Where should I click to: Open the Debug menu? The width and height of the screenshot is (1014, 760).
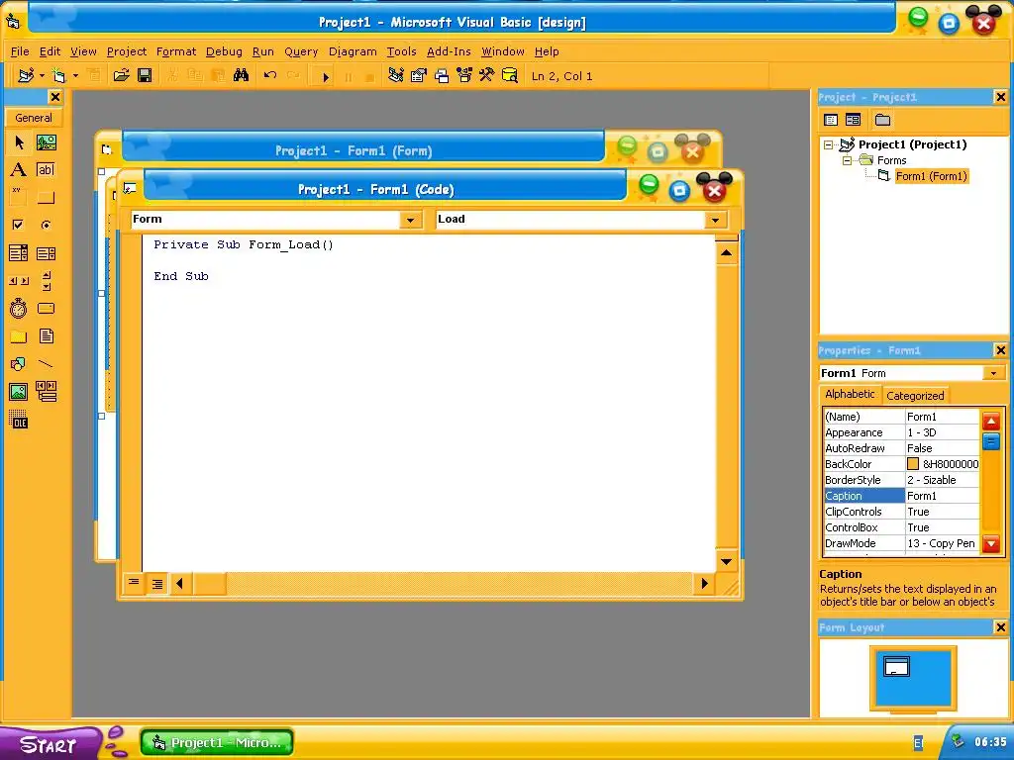(x=224, y=51)
